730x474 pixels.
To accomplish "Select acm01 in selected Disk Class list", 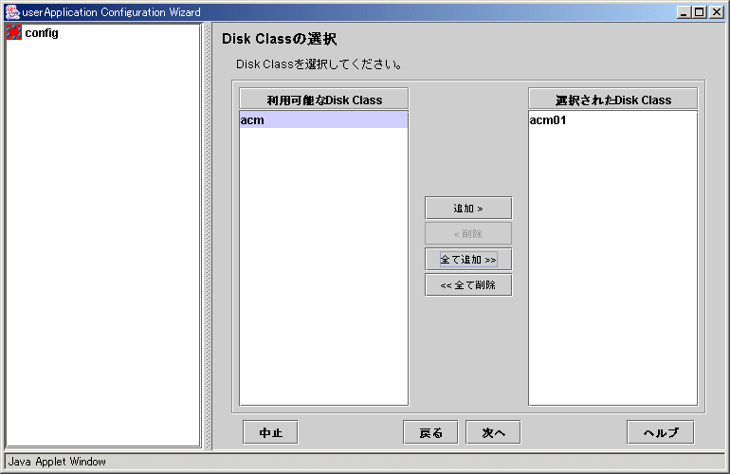I will 612,120.
